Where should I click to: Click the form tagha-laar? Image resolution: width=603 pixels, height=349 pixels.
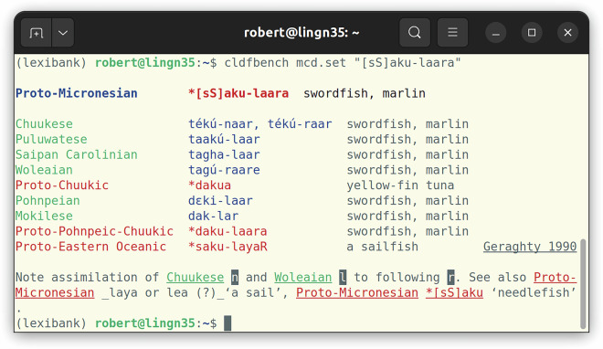pyautogui.click(x=224, y=154)
